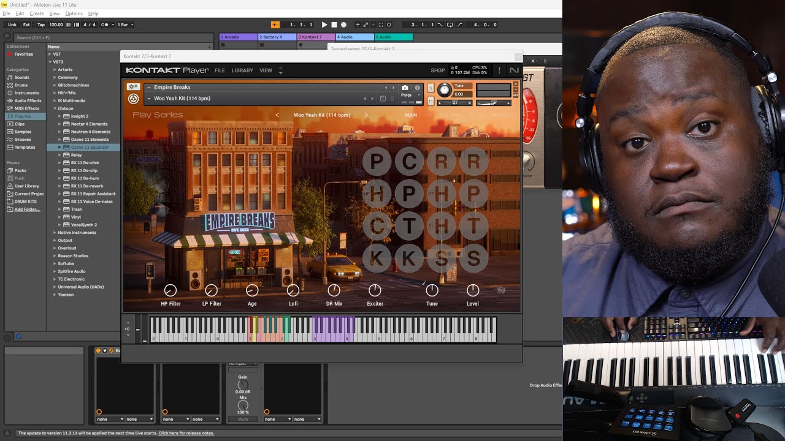The height and width of the screenshot is (441, 785).
Task: Click the LP Filter knob
Action: (x=212, y=290)
